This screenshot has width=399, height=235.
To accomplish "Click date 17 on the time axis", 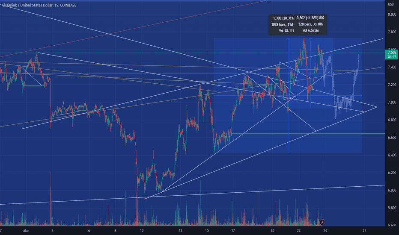I will [x=233, y=231].
